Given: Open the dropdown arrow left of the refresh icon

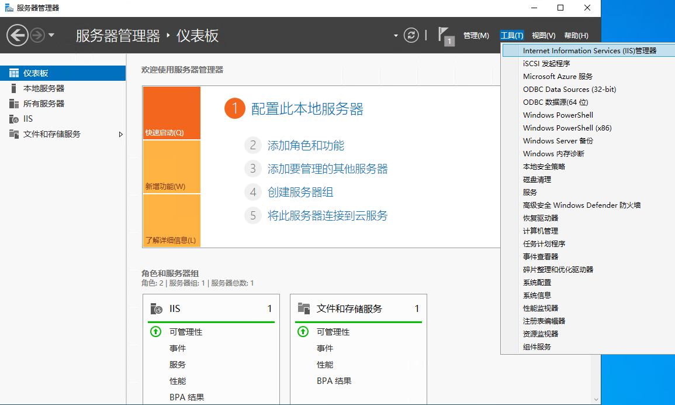Looking at the screenshot, I should (396, 36).
